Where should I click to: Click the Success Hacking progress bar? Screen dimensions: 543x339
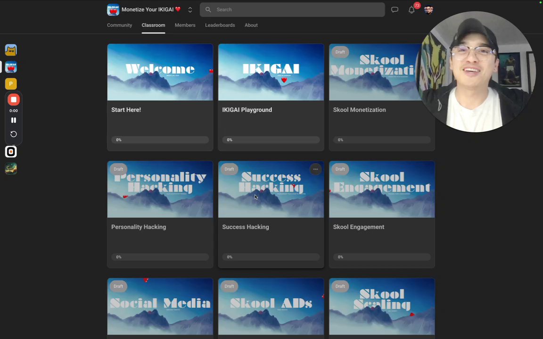[271, 257]
